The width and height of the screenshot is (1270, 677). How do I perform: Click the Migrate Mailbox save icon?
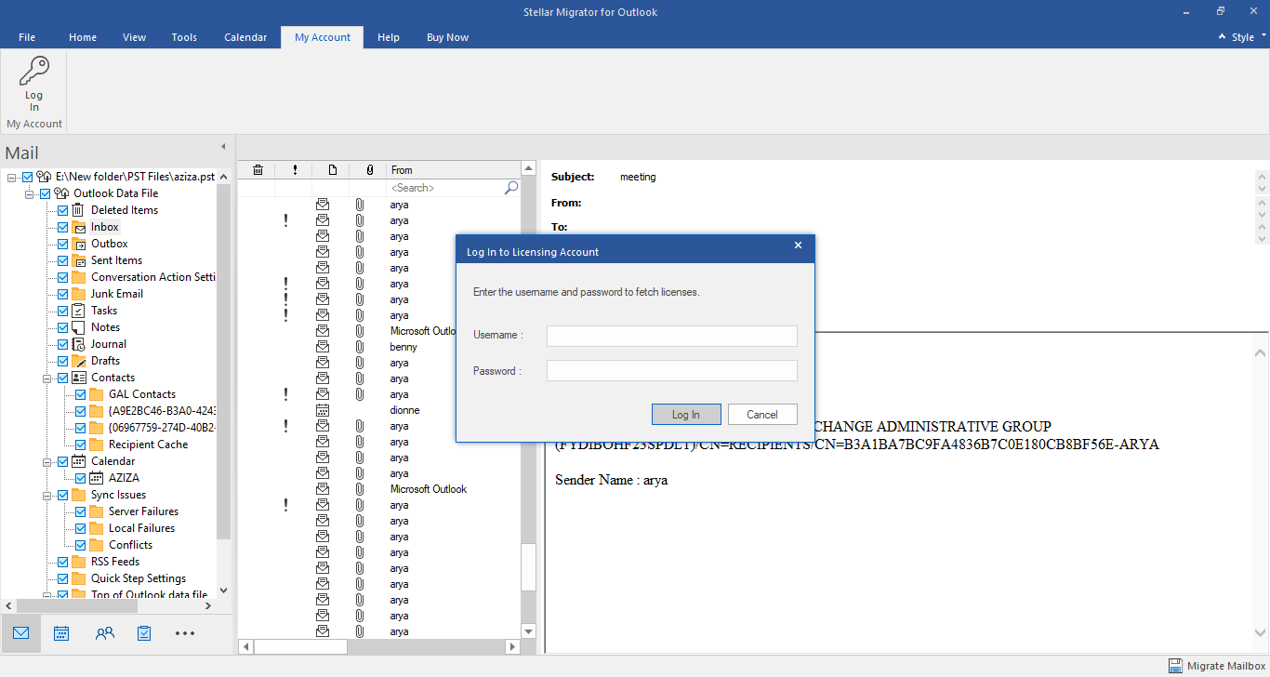point(1176,666)
